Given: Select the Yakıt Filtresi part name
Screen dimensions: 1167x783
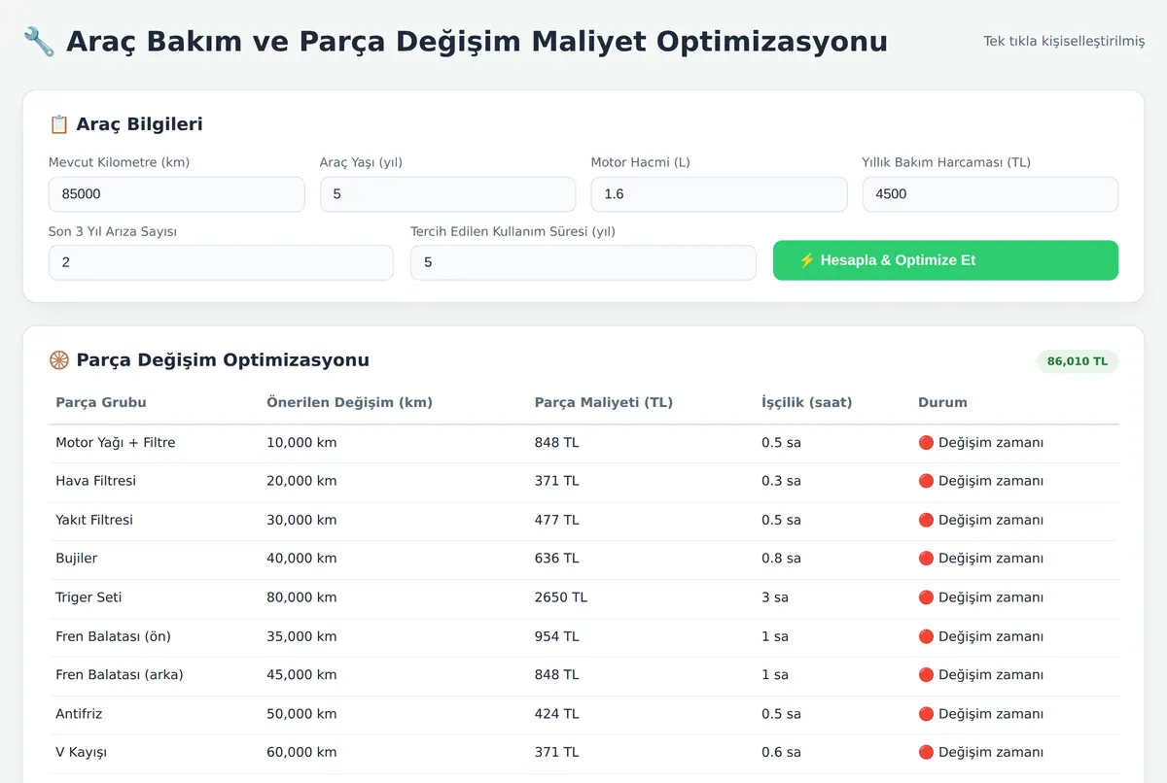Looking at the screenshot, I should (x=94, y=520).
